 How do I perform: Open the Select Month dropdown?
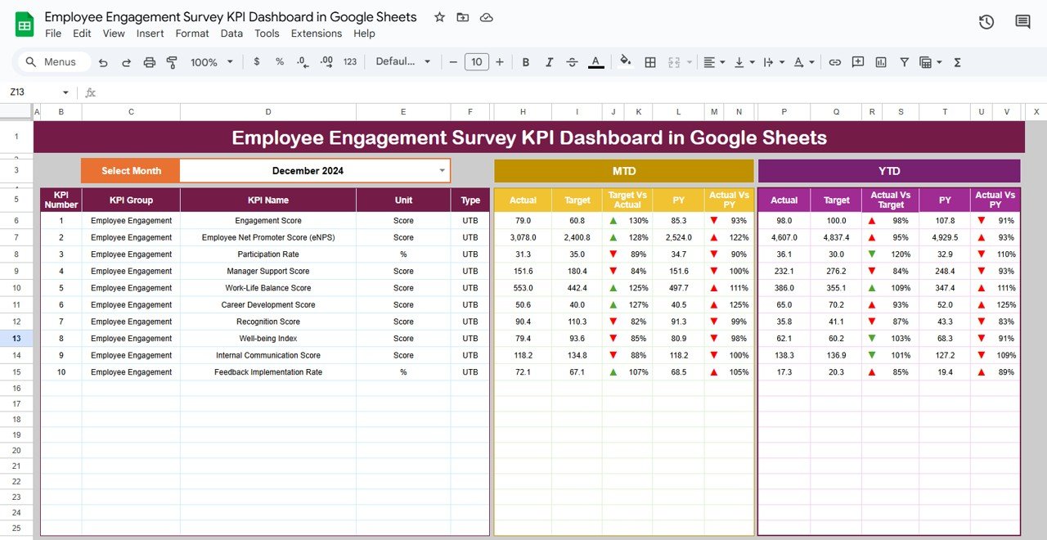point(442,170)
